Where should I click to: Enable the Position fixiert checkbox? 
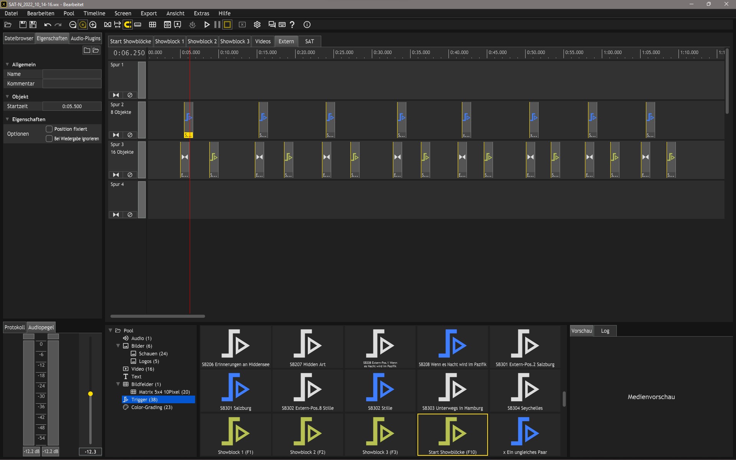(49, 129)
